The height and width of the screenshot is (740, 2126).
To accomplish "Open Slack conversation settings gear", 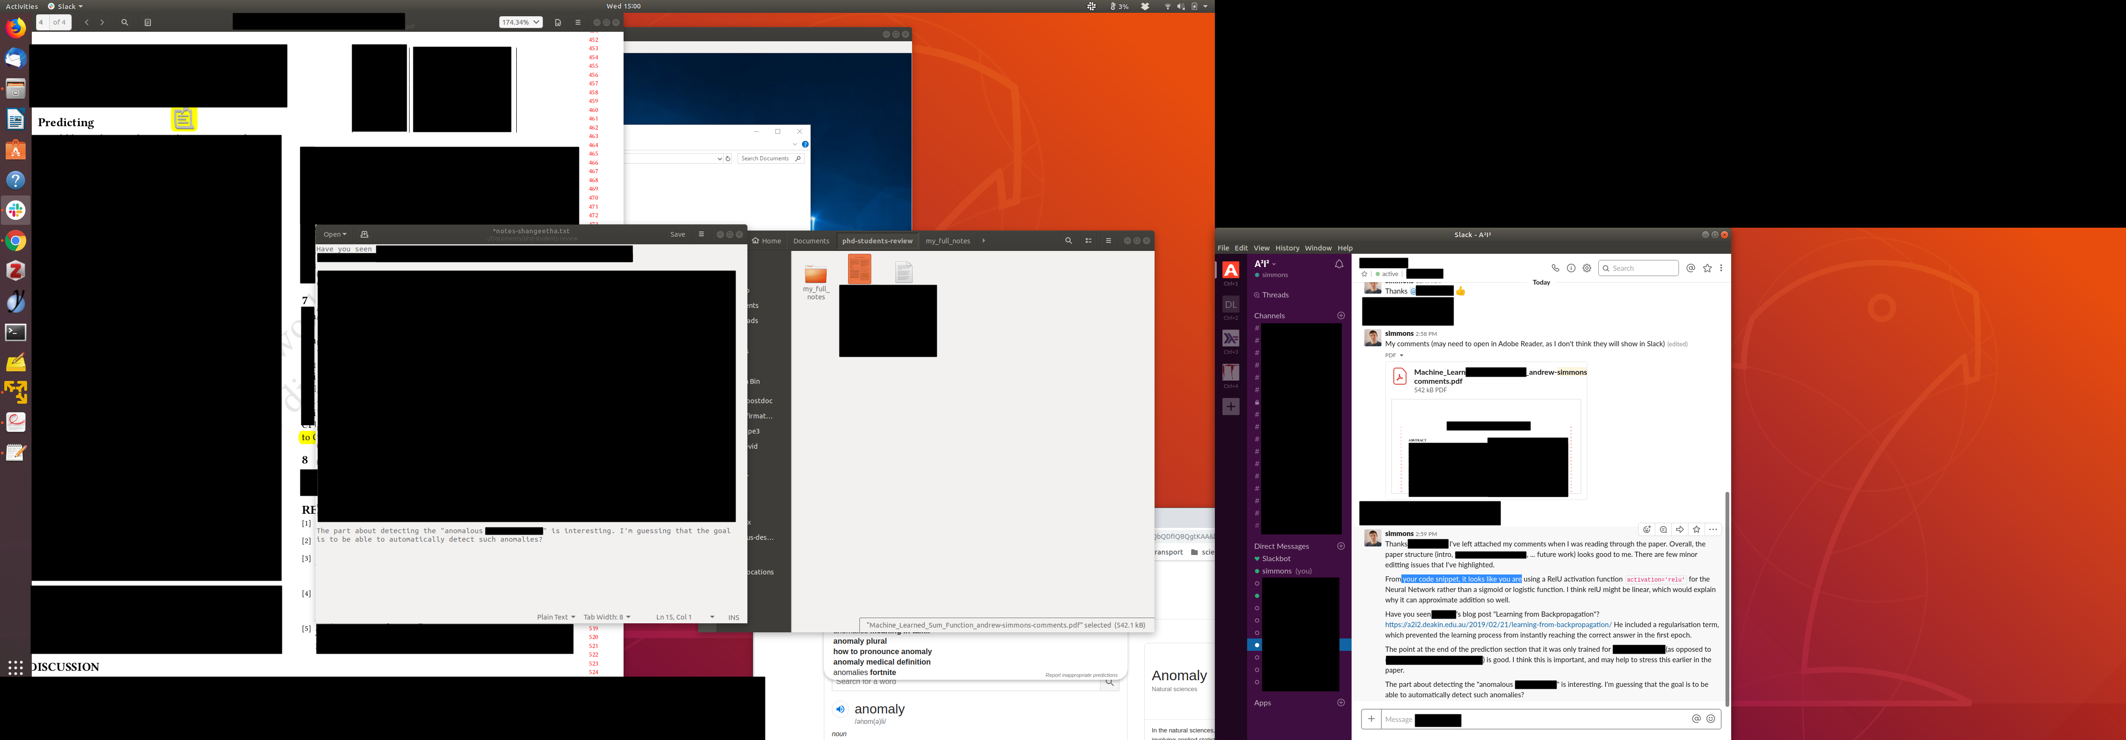I will coord(1586,268).
